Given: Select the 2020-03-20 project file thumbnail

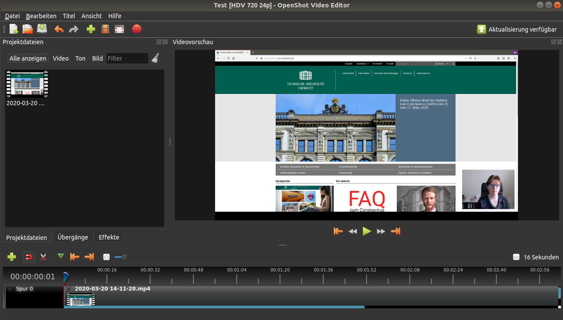Looking at the screenshot, I should tap(27, 84).
